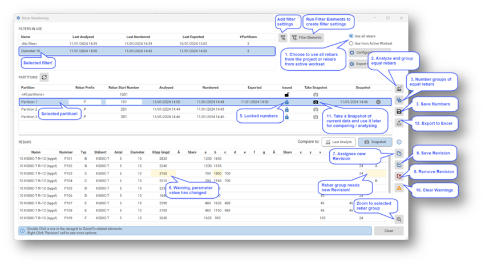Refresh the Partitions list
Viewport: 485px width, 265px height.
(45, 77)
